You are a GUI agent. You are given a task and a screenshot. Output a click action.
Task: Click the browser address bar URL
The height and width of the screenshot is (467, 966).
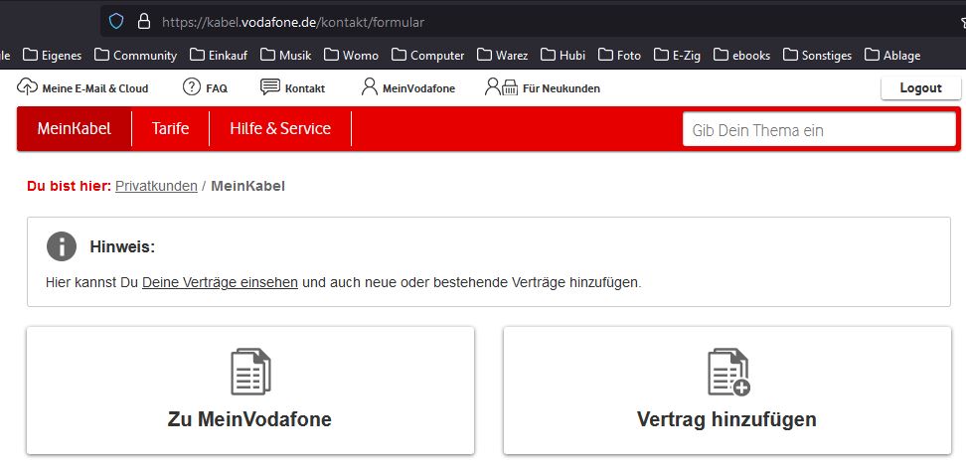tap(293, 22)
